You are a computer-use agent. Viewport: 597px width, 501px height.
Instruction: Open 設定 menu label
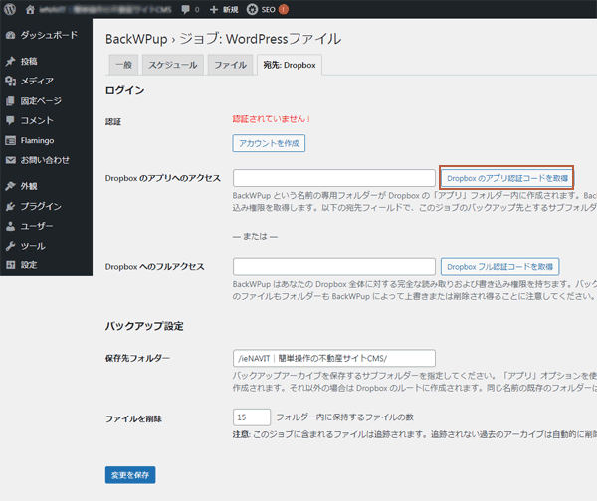(29, 265)
